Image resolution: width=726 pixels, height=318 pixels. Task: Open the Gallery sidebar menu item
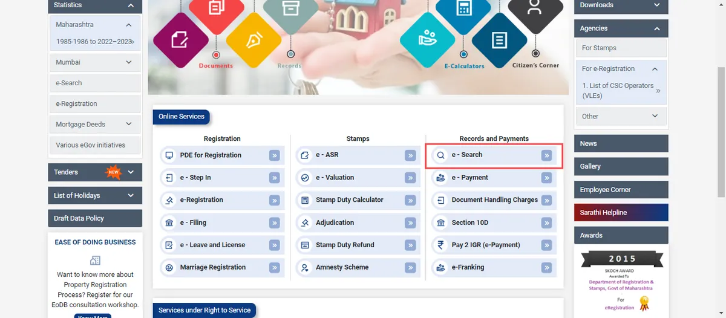[x=621, y=166]
